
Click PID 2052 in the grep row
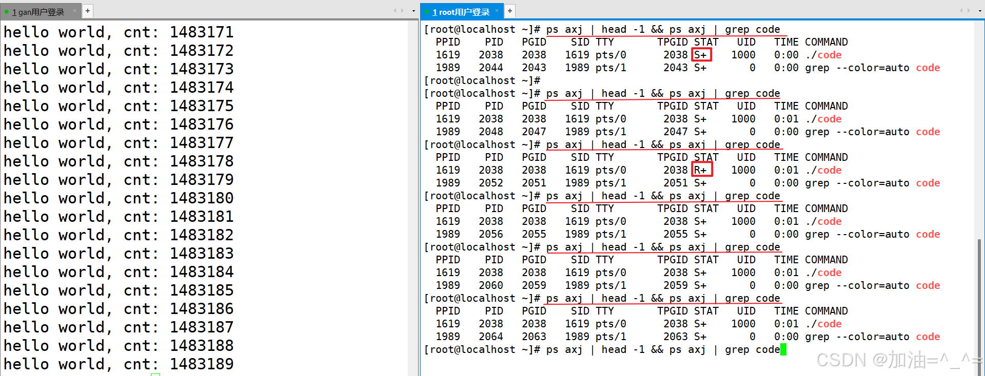pyautogui.click(x=491, y=183)
